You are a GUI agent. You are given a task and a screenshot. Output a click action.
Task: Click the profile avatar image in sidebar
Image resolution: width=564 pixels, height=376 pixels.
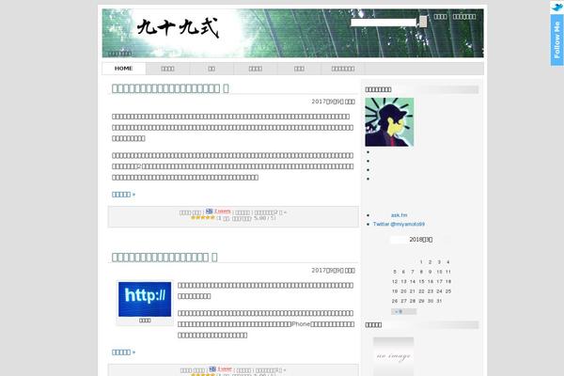pyautogui.click(x=389, y=122)
